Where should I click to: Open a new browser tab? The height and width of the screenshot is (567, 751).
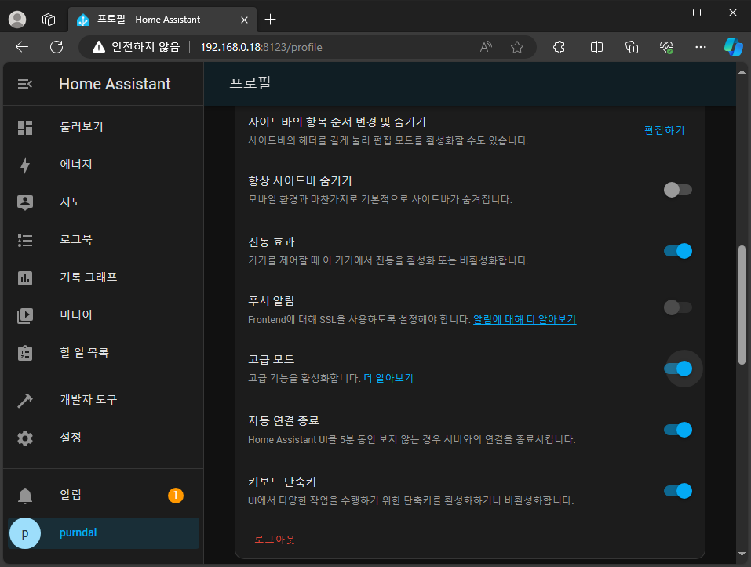271,20
